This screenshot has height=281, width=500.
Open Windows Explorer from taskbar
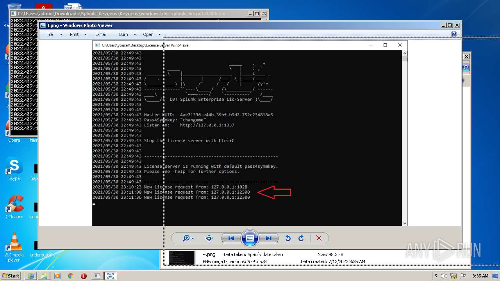tap(44, 276)
